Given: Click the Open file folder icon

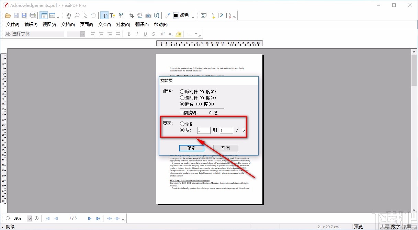Looking at the screenshot, I should (x=8, y=15).
